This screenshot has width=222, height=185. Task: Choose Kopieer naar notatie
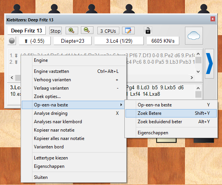74,130
